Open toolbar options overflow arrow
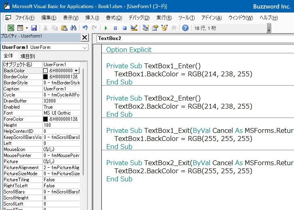The image size is (294, 210). (269, 28)
